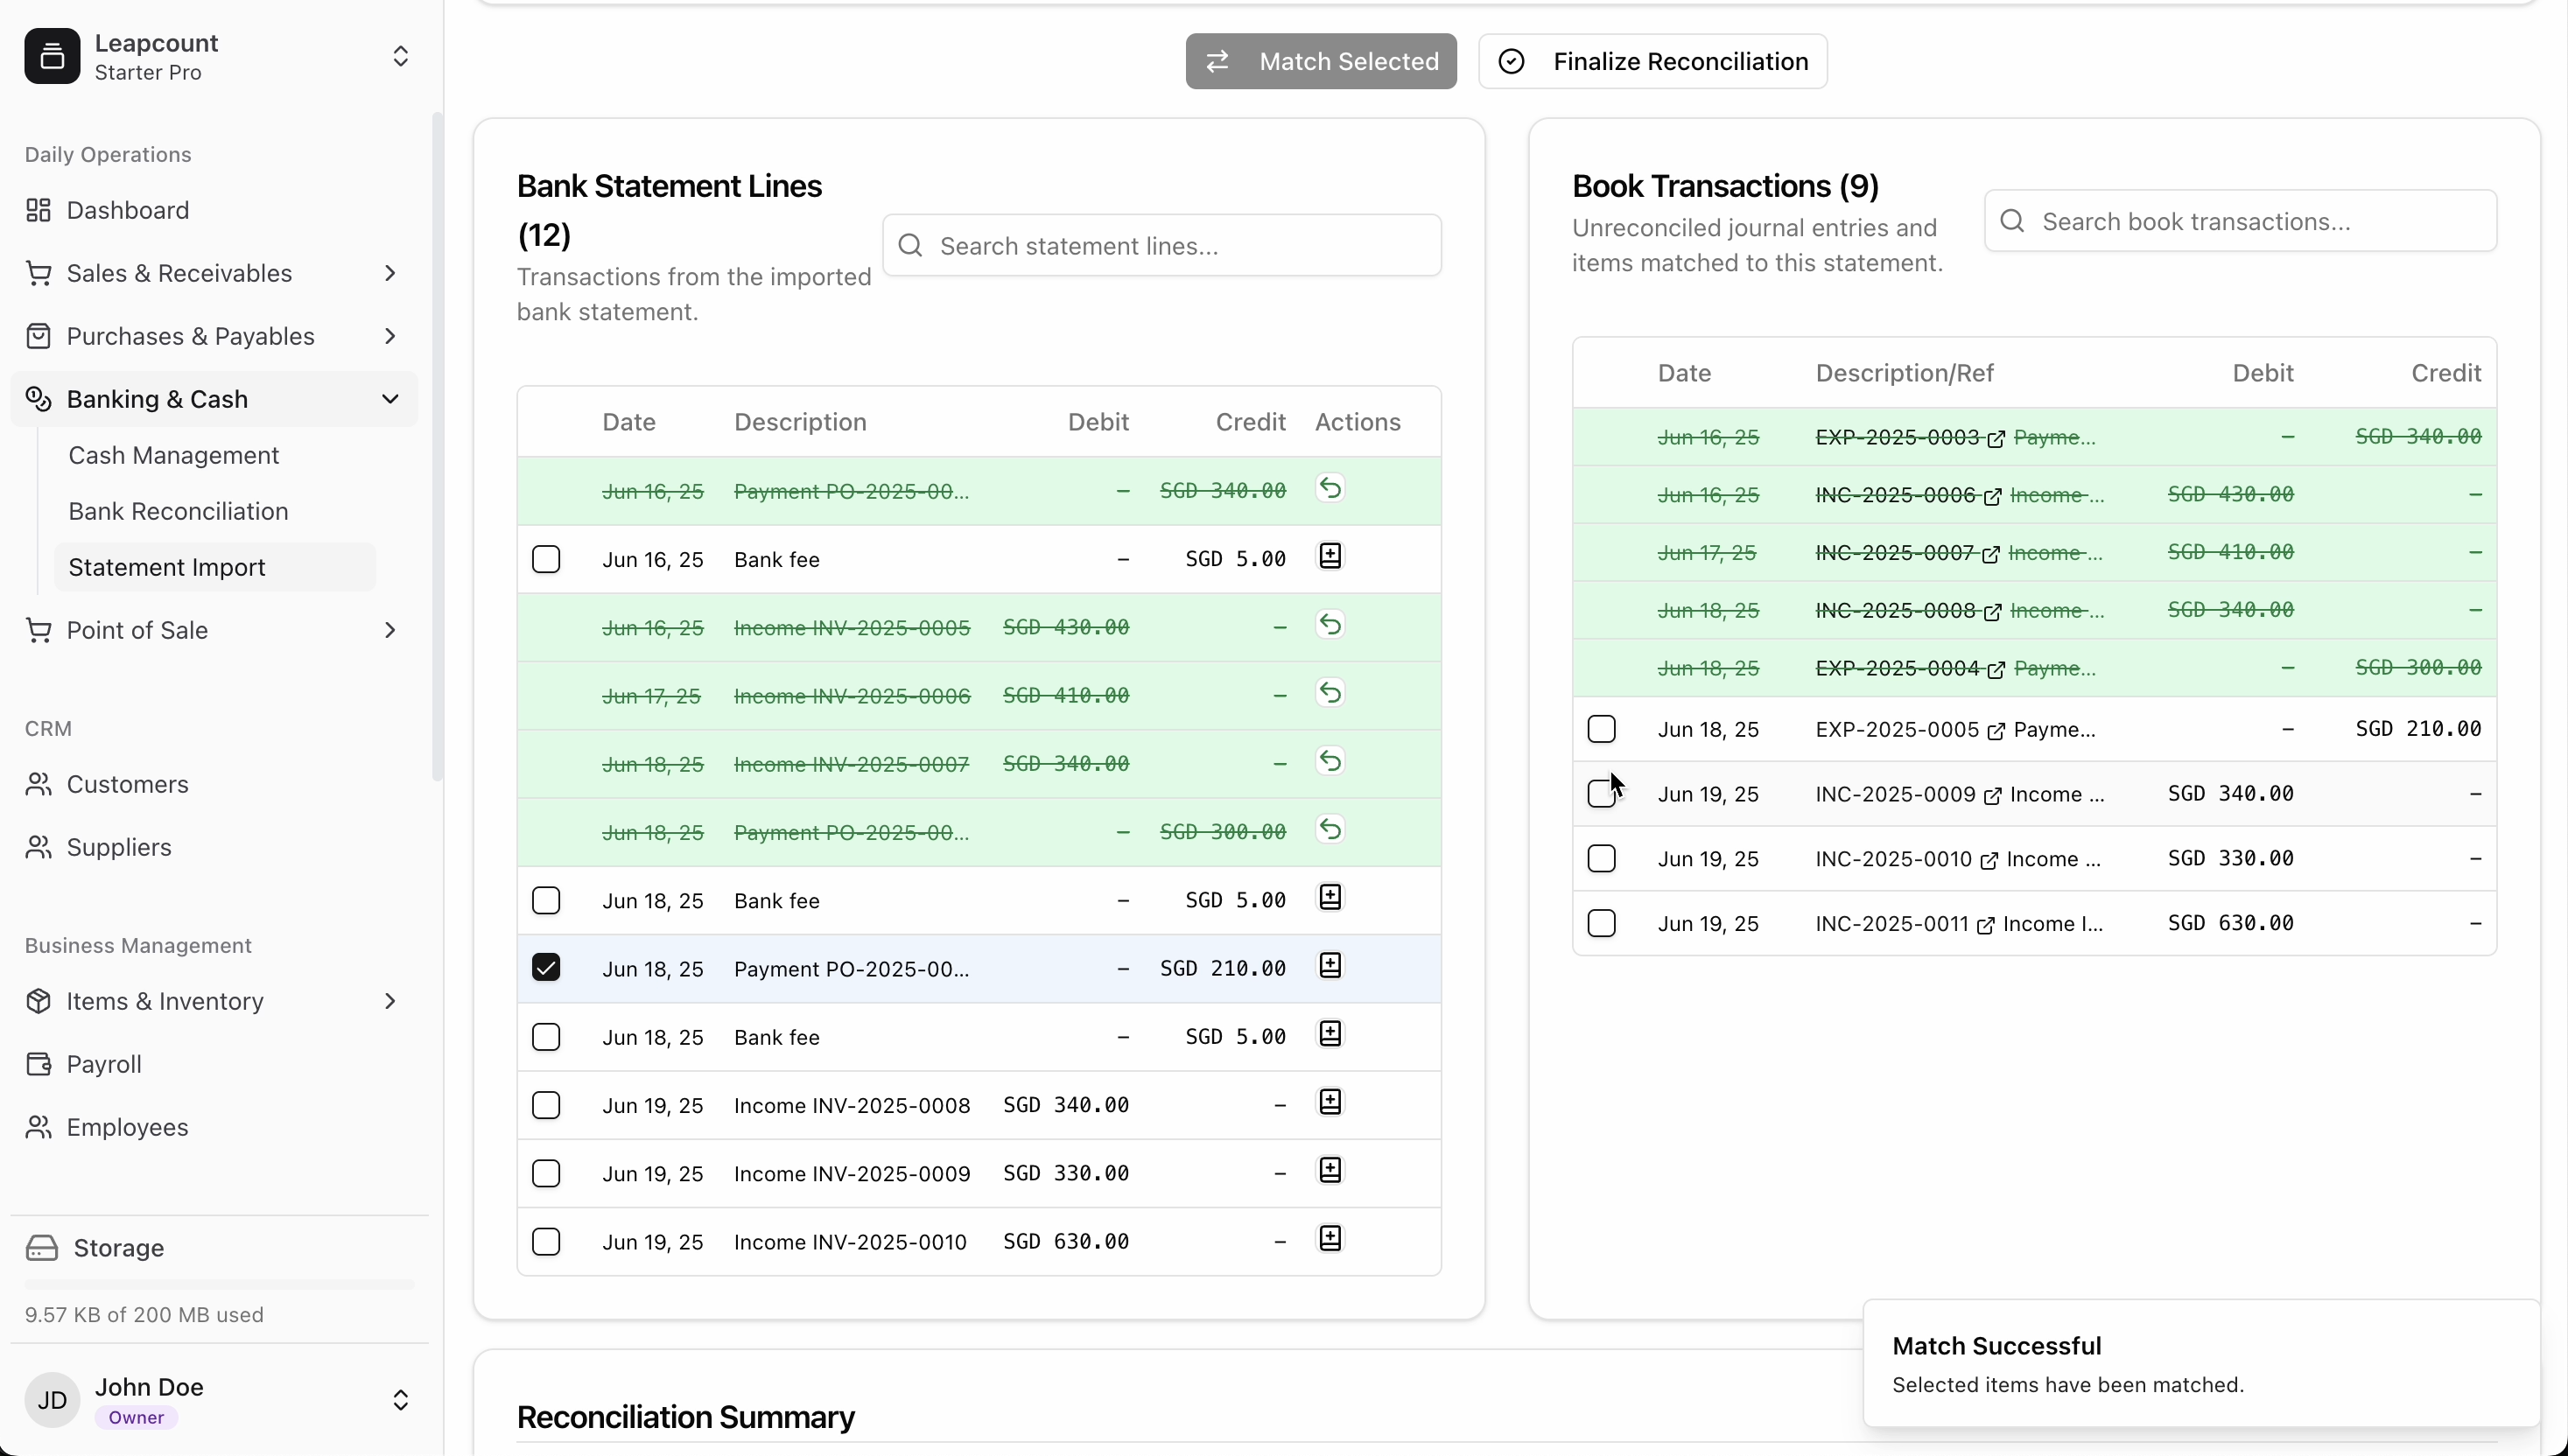The width and height of the screenshot is (2568, 1456).
Task: Open INC-2025-0008 external link icon
Action: tap(1992, 613)
